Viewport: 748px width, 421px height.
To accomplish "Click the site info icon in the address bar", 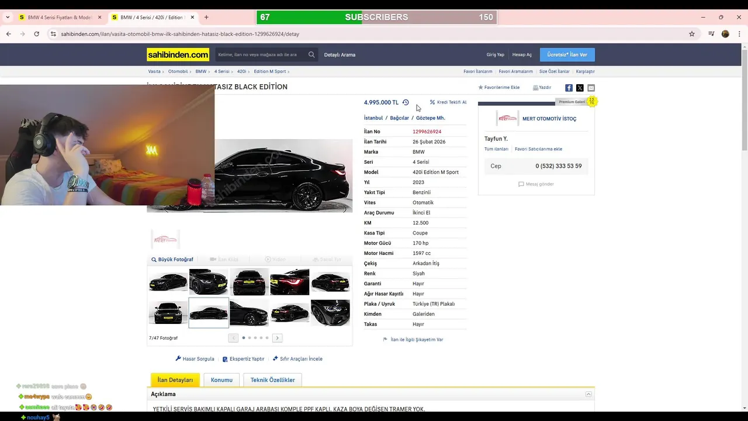I will point(53,34).
